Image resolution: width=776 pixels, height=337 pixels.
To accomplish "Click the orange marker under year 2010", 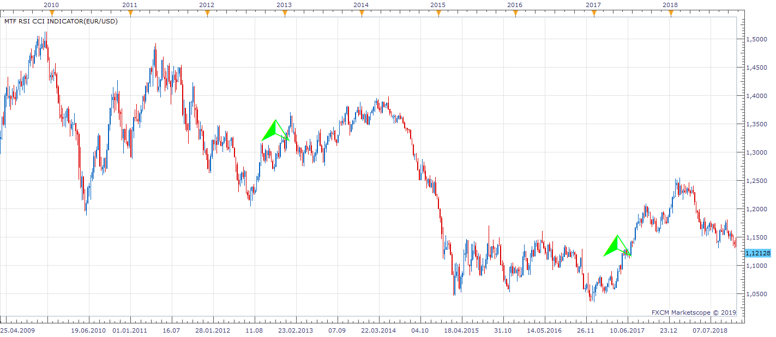I will (x=52, y=13).
